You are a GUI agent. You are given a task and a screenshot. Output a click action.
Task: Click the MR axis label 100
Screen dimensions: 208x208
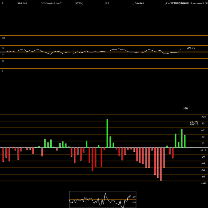pyautogui.click(x=204, y=117)
